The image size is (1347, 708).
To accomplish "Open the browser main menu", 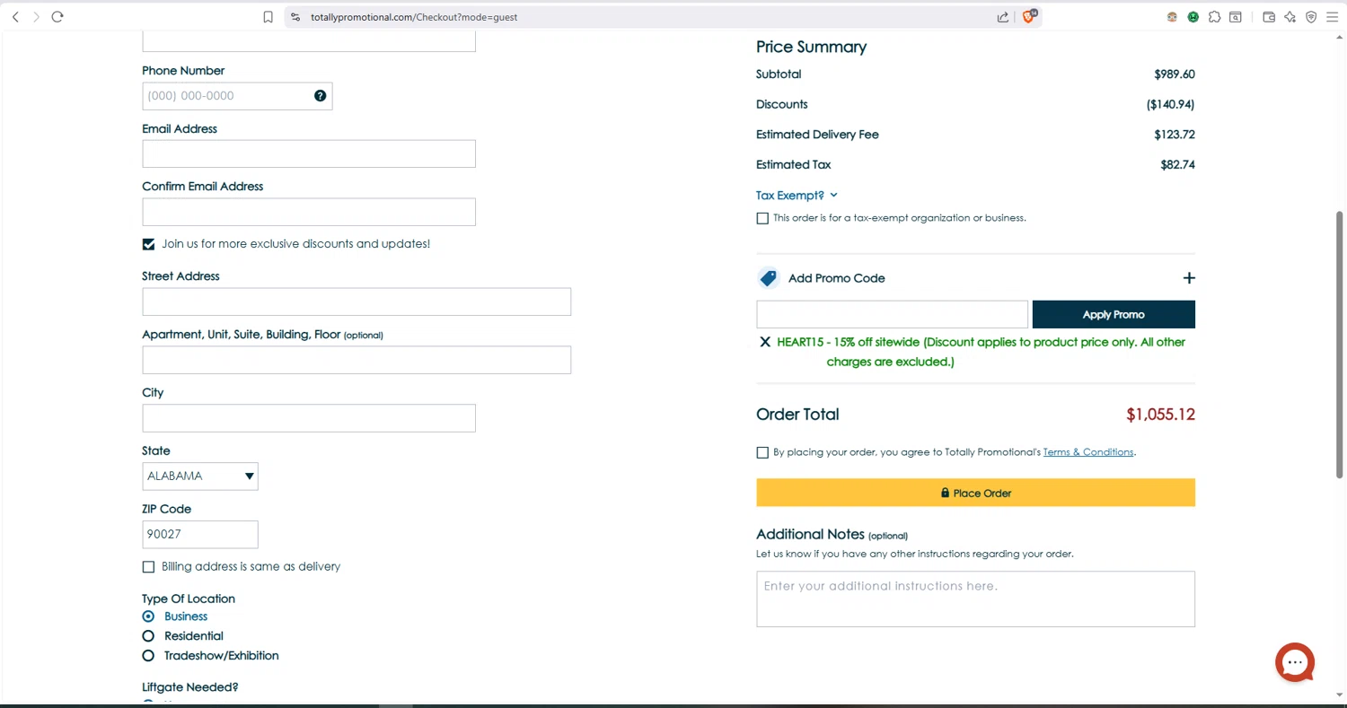I will point(1332,16).
